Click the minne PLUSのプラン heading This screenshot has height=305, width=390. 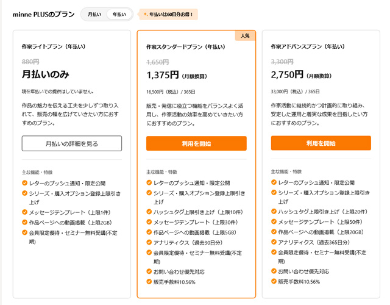(x=43, y=15)
